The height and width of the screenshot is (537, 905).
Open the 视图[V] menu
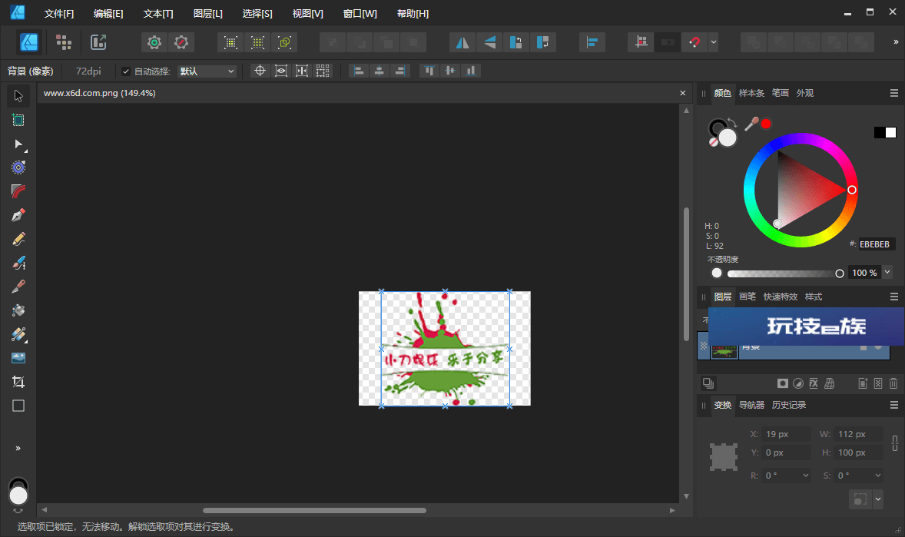click(307, 13)
